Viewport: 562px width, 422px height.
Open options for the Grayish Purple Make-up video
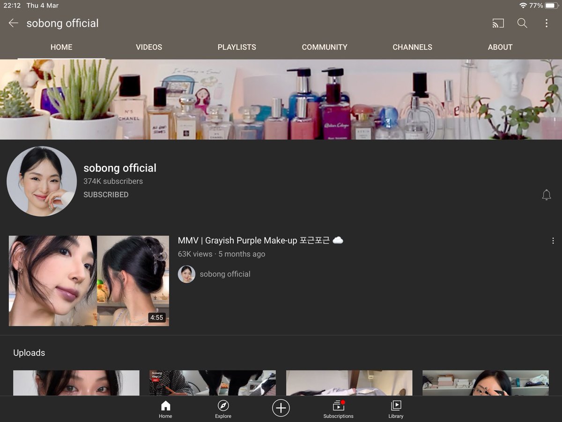(553, 241)
